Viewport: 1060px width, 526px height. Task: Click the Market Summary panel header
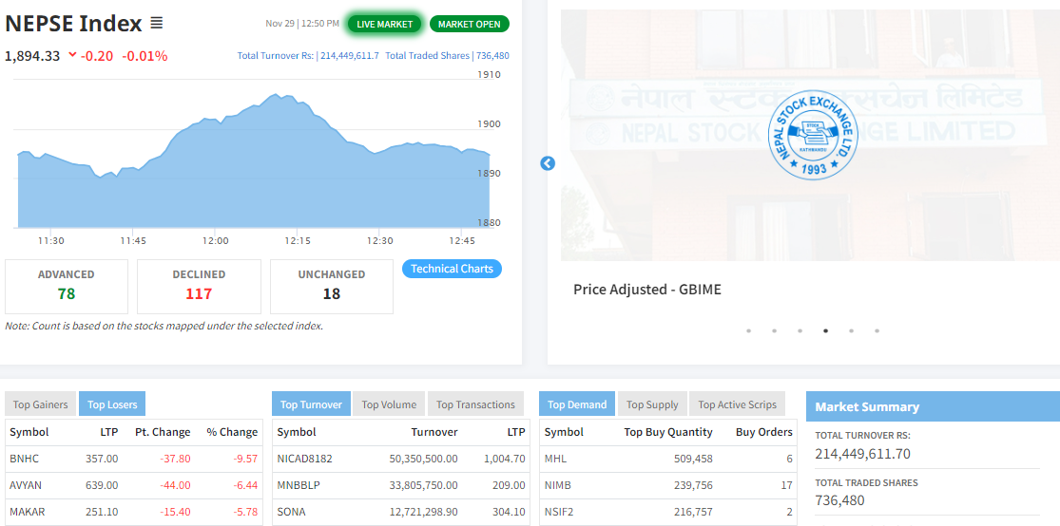pyautogui.click(x=933, y=406)
